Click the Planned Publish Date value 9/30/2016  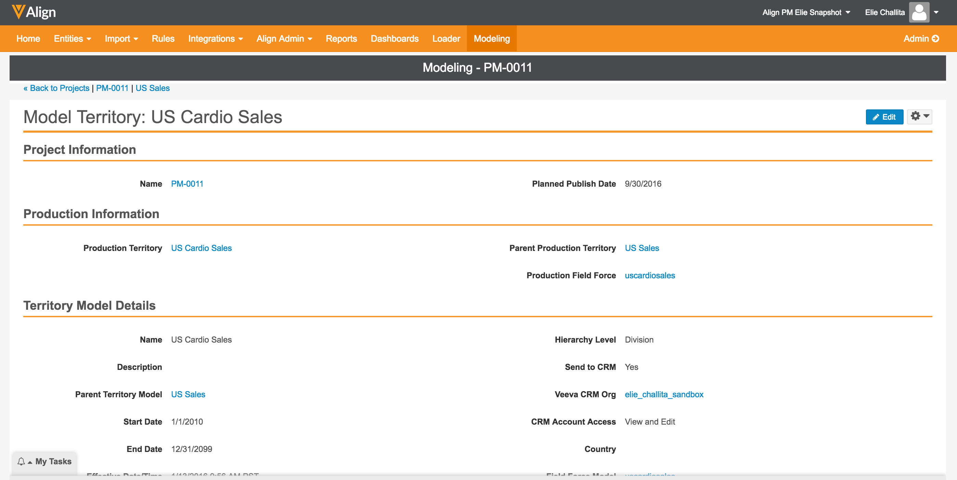coord(643,184)
